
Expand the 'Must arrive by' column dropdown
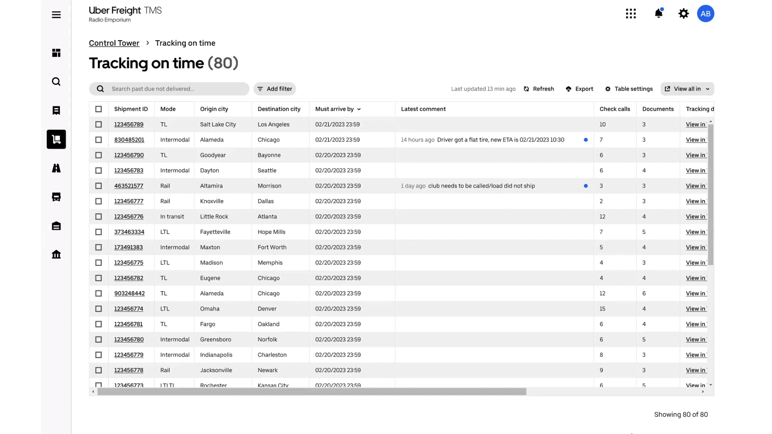(359, 109)
